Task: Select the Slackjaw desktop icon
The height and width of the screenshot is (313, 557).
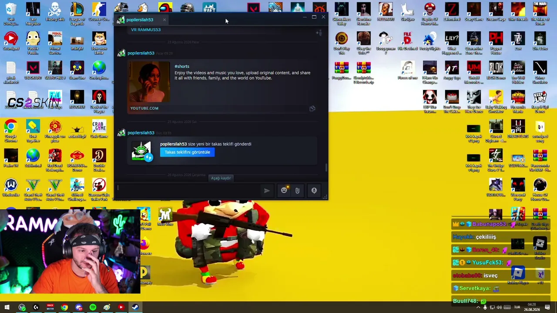Action: [408, 13]
